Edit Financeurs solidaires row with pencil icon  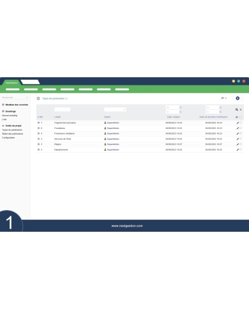point(238,133)
